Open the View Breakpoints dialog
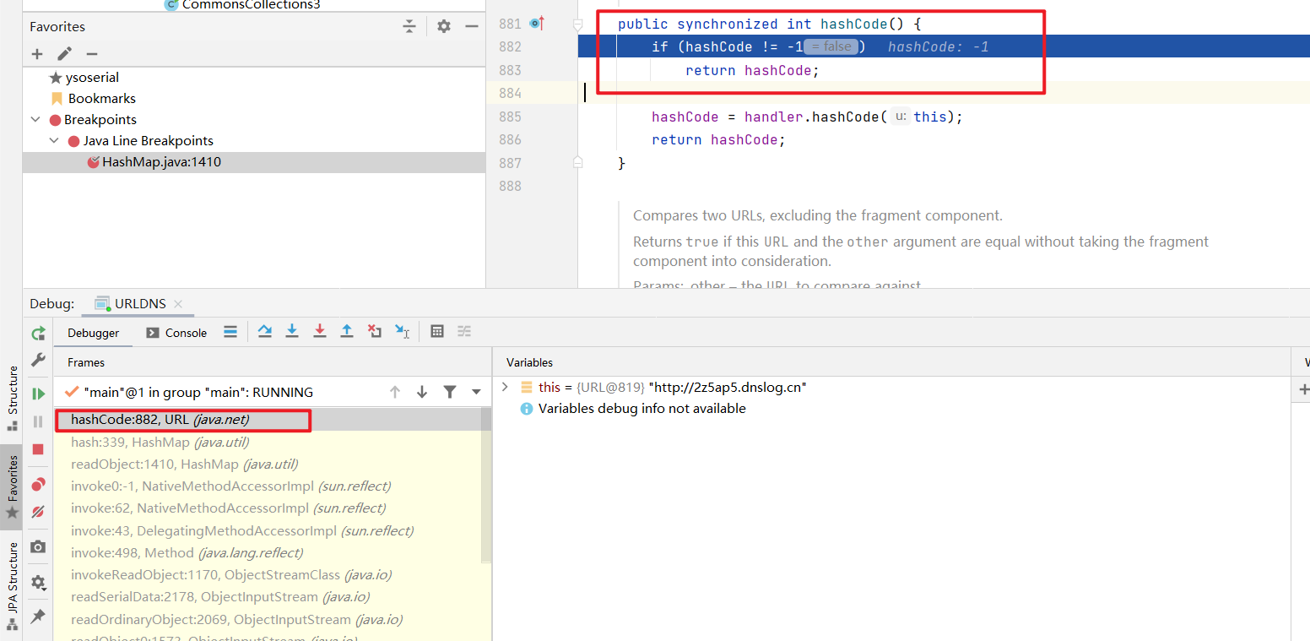1310x641 pixels. tap(38, 484)
